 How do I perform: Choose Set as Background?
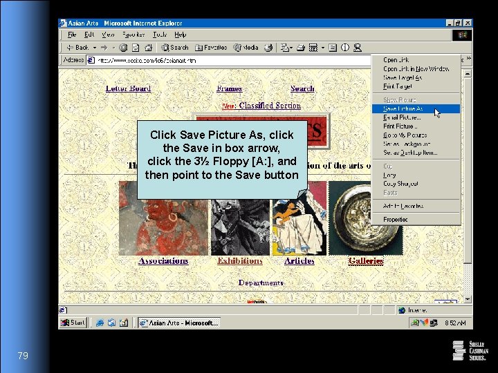416,144
